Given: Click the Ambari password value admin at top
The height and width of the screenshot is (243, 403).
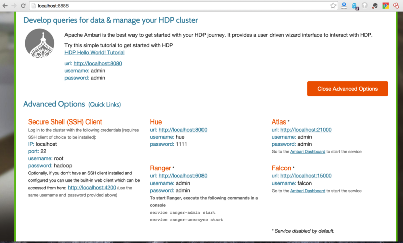Looking at the screenshot, I should tap(98, 78).
